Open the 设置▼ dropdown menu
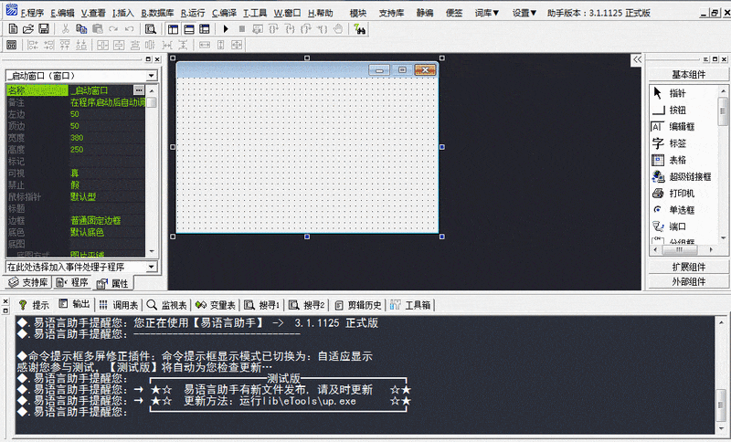The width and height of the screenshot is (731, 442). point(524,13)
